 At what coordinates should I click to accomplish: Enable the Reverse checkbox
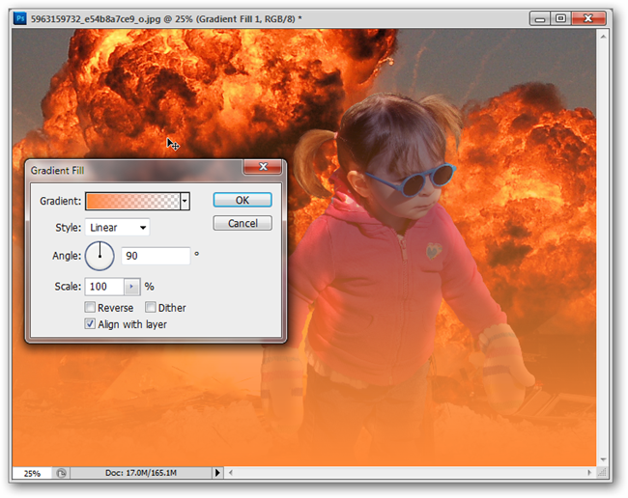90,307
